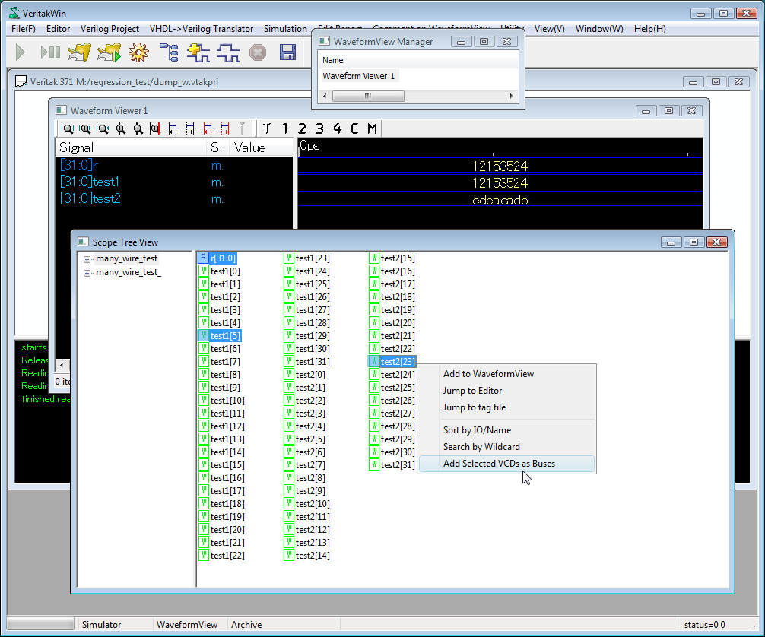
Task: Open the Help(H) menu
Action: pyautogui.click(x=650, y=29)
